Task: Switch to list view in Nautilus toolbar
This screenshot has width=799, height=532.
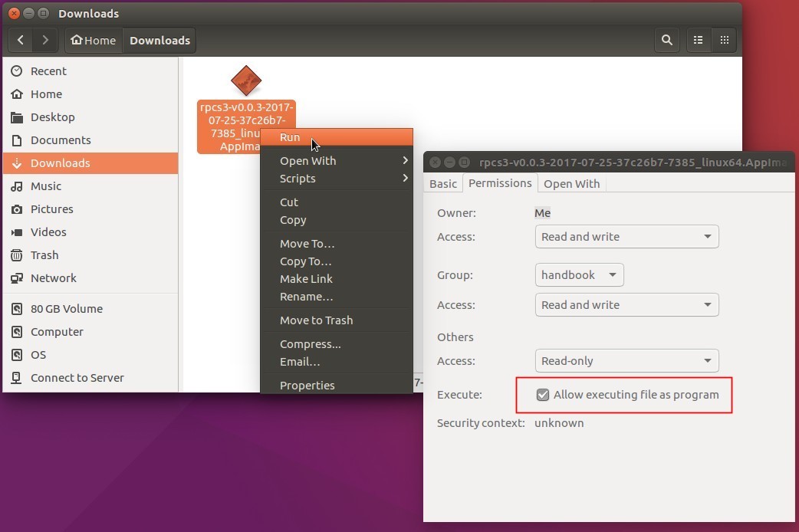Action: [698, 40]
